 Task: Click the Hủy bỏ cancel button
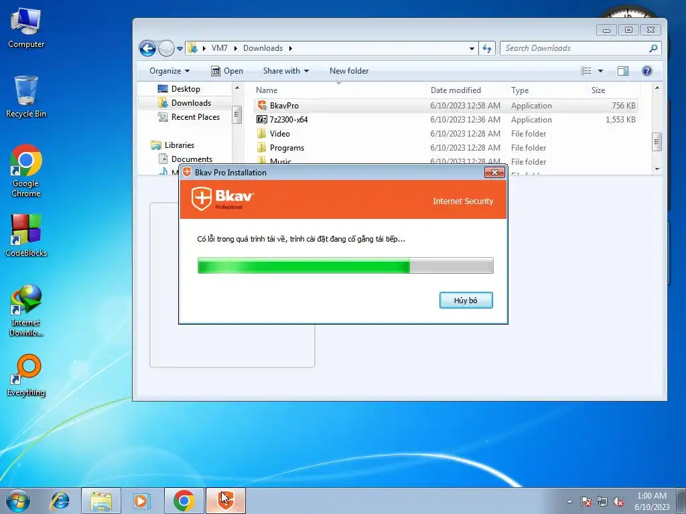click(x=466, y=301)
